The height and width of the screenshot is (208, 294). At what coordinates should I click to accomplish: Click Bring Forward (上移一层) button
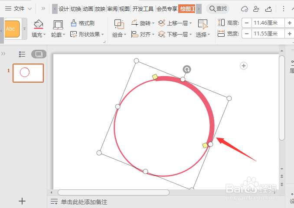(x=175, y=23)
